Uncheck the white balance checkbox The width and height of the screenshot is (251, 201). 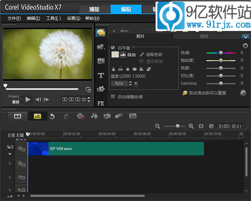113,48
